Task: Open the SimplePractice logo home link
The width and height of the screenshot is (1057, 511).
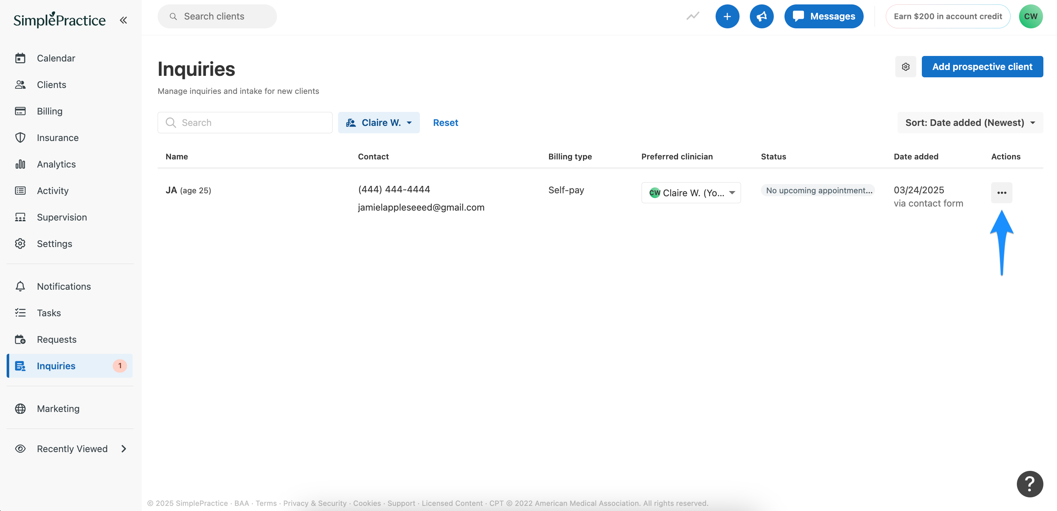Action: click(x=60, y=20)
